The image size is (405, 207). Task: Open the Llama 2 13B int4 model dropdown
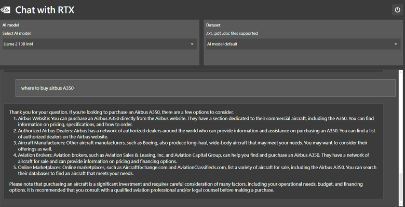tap(100, 44)
